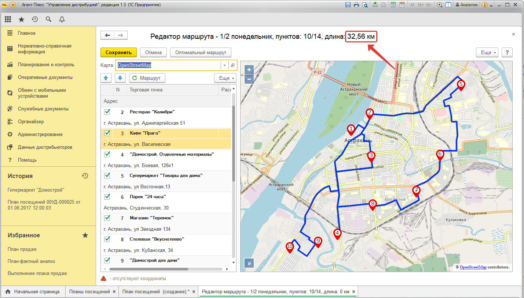Click the search magnifier in top toolbar
524x298 pixels.
click(48, 19)
